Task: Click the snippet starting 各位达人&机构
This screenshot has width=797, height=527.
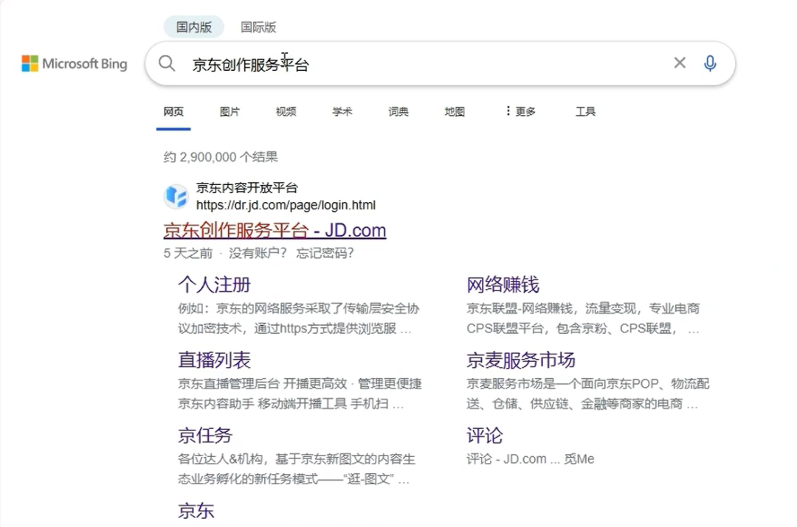Action: pos(297,469)
